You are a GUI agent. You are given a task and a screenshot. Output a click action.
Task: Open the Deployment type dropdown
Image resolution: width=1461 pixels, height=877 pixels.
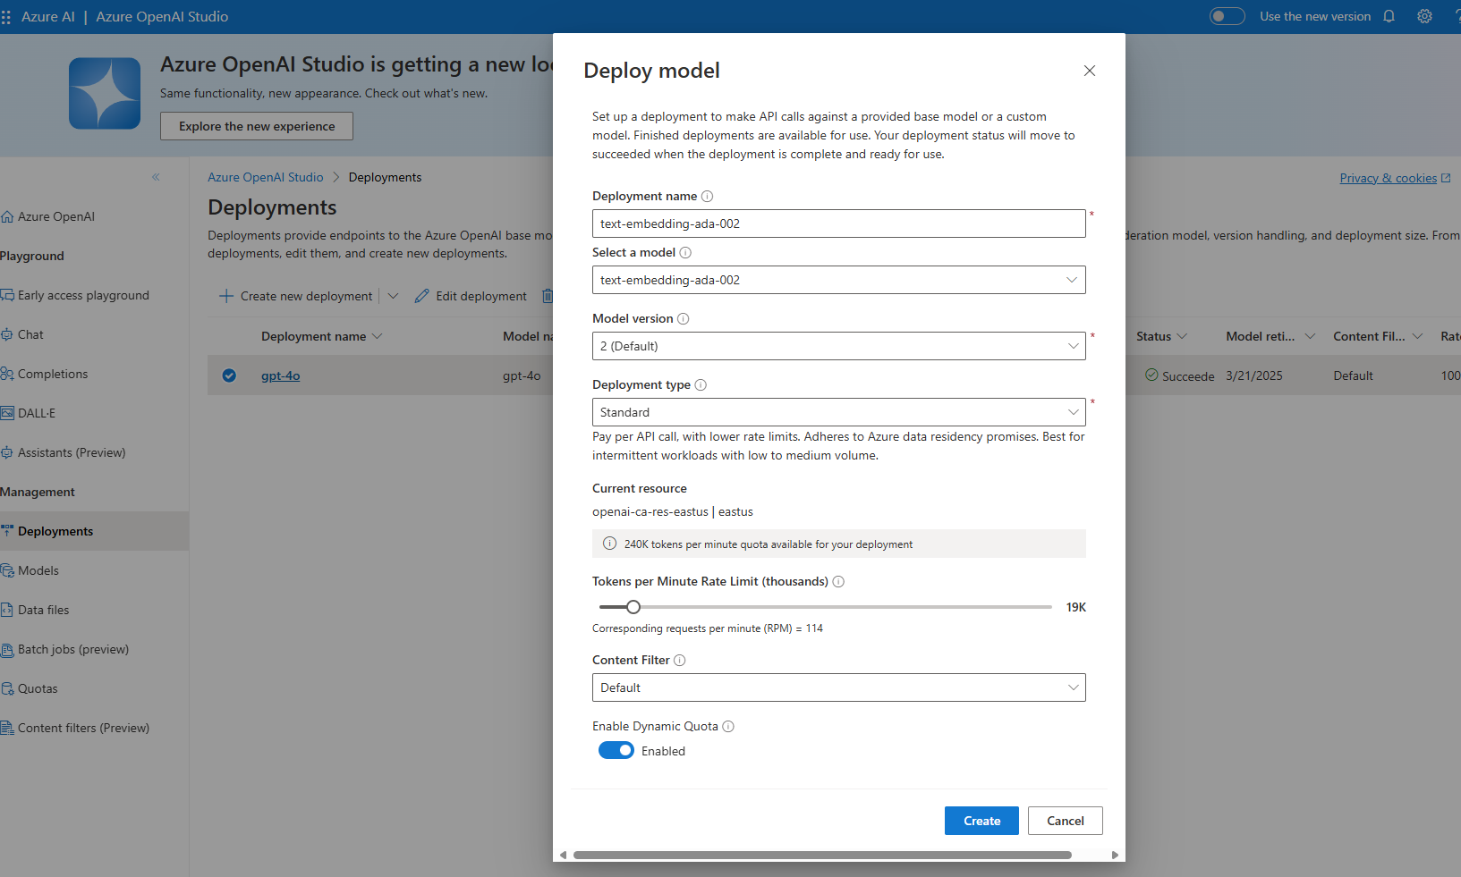838,412
